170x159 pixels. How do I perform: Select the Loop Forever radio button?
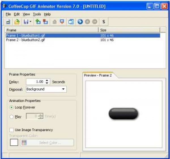point(11,107)
